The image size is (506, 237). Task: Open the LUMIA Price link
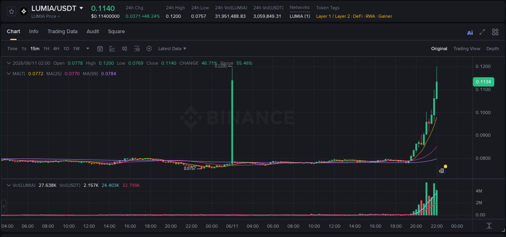tap(45, 16)
